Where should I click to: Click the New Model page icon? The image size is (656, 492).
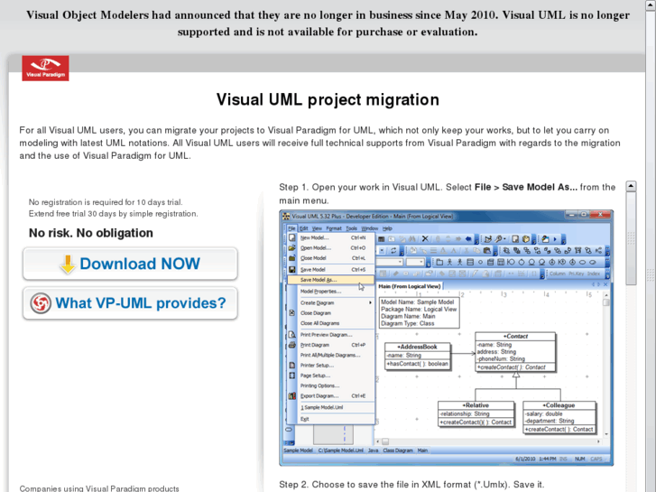(x=292, y=237)
